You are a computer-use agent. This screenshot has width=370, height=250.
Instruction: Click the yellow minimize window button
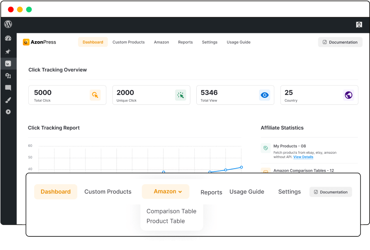[x=20, y=9]
